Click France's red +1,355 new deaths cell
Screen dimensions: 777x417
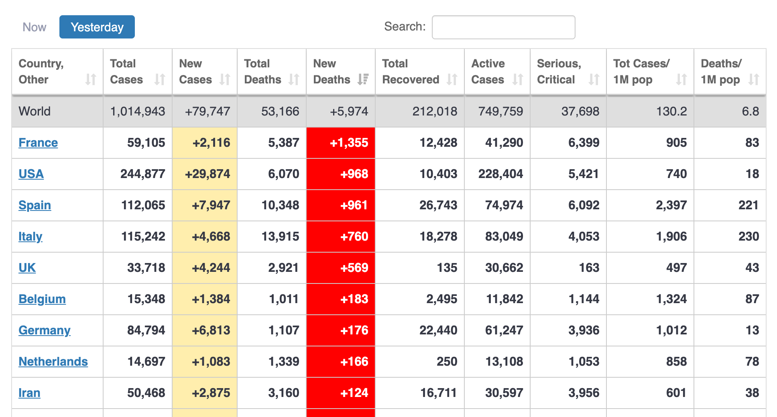[341, 143]
